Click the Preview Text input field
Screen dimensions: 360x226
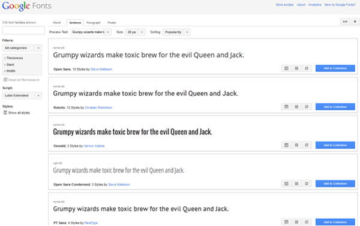pos(88,32)
